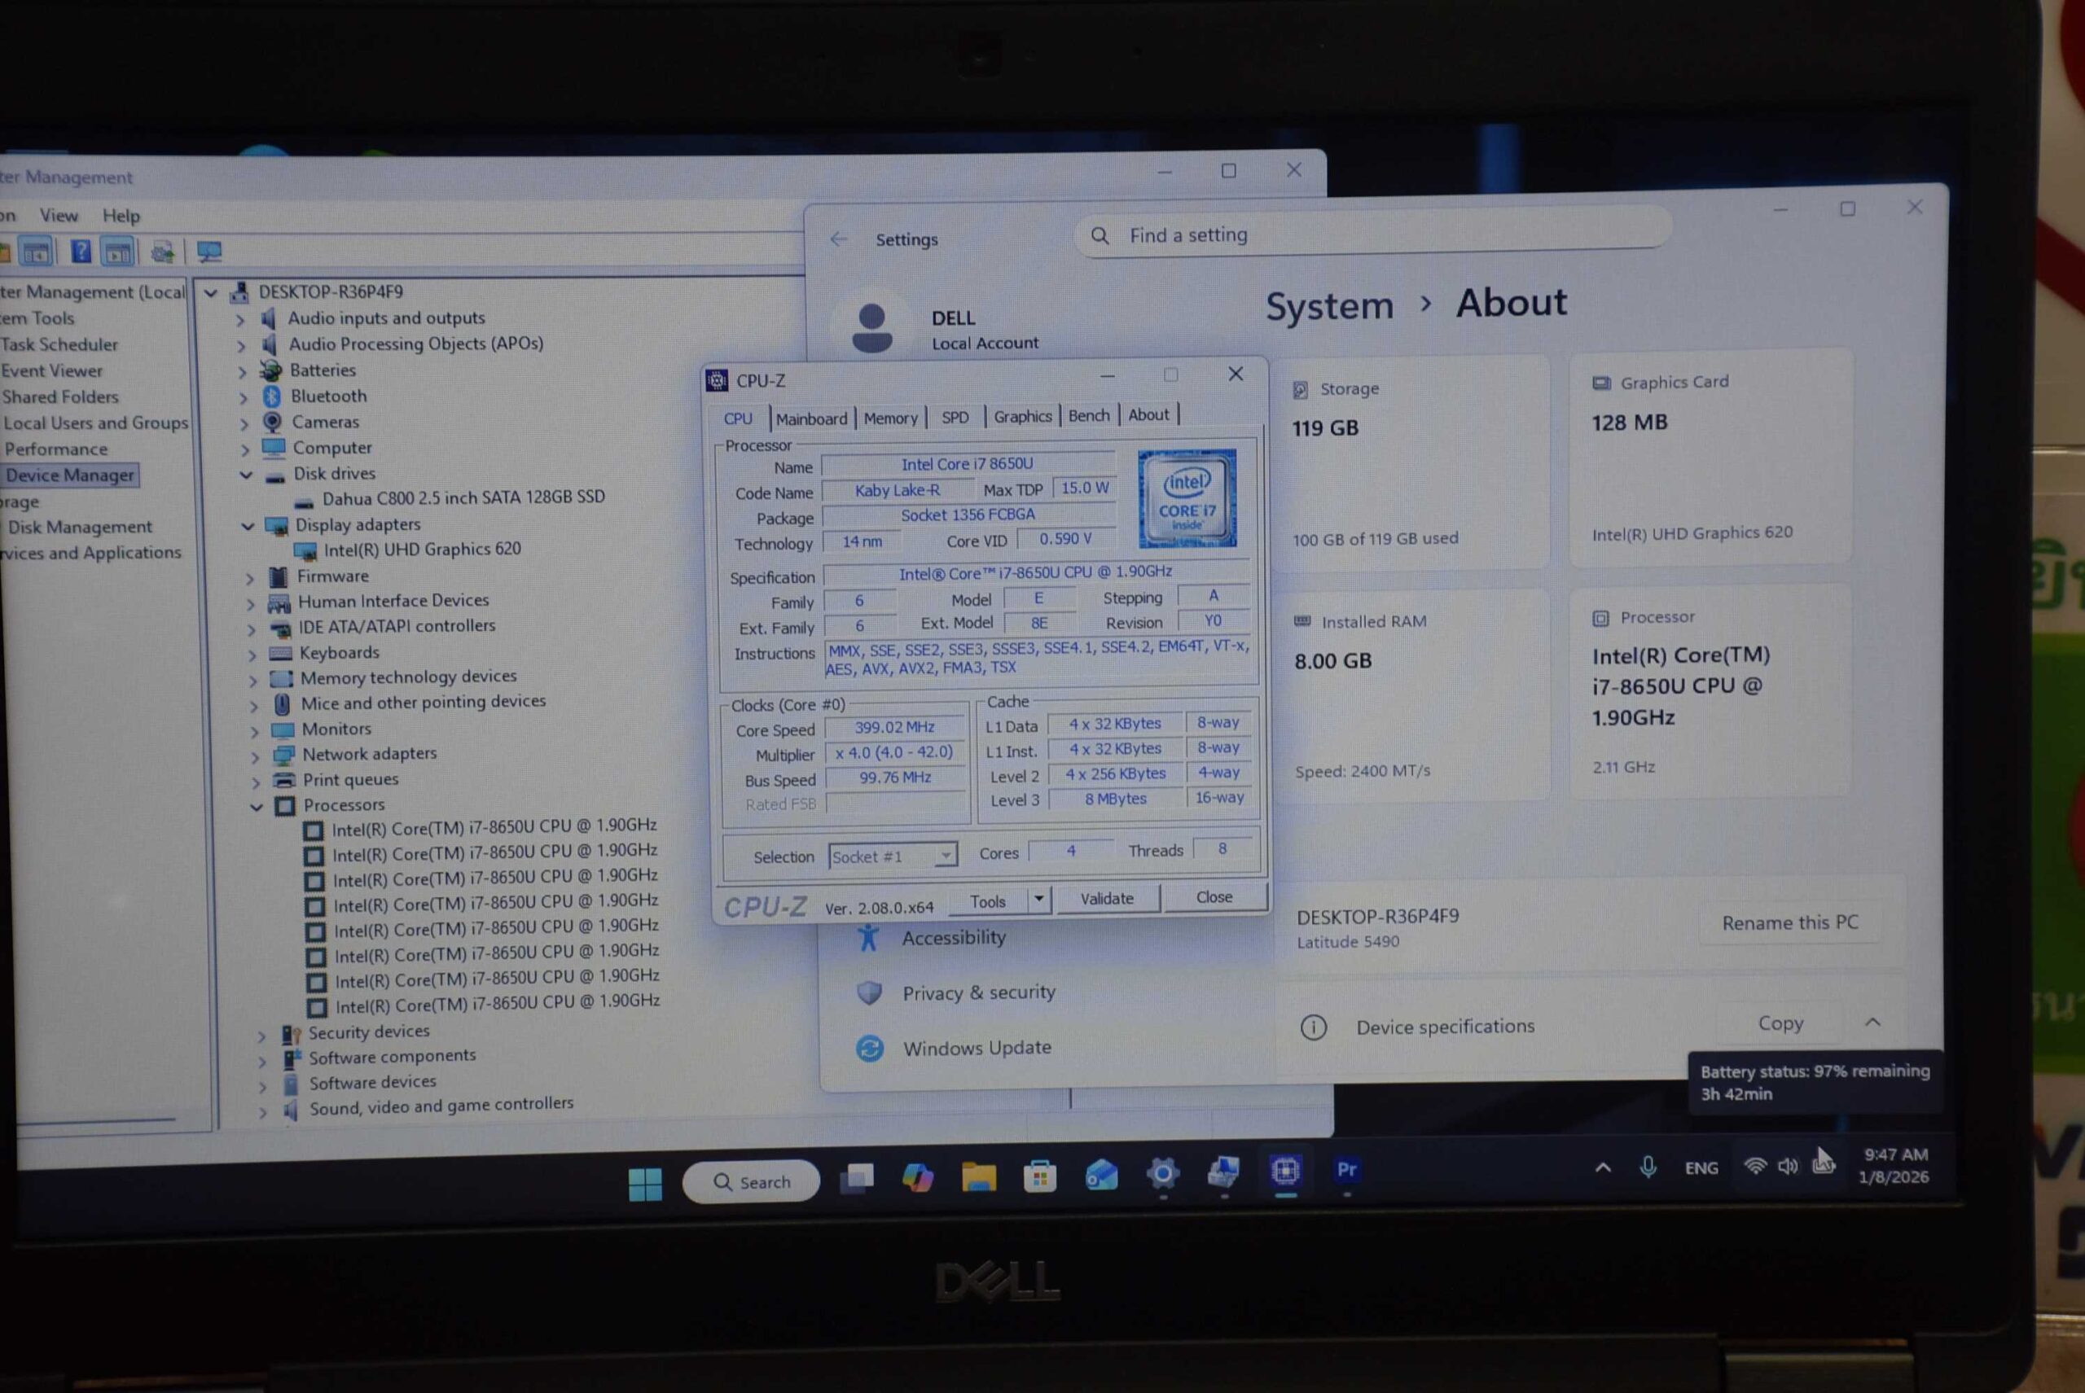This screenshot has height=1393, width=2085.
Task: Open Premiere Pro from the taskbar
Action: (x=1346, y=1170)
